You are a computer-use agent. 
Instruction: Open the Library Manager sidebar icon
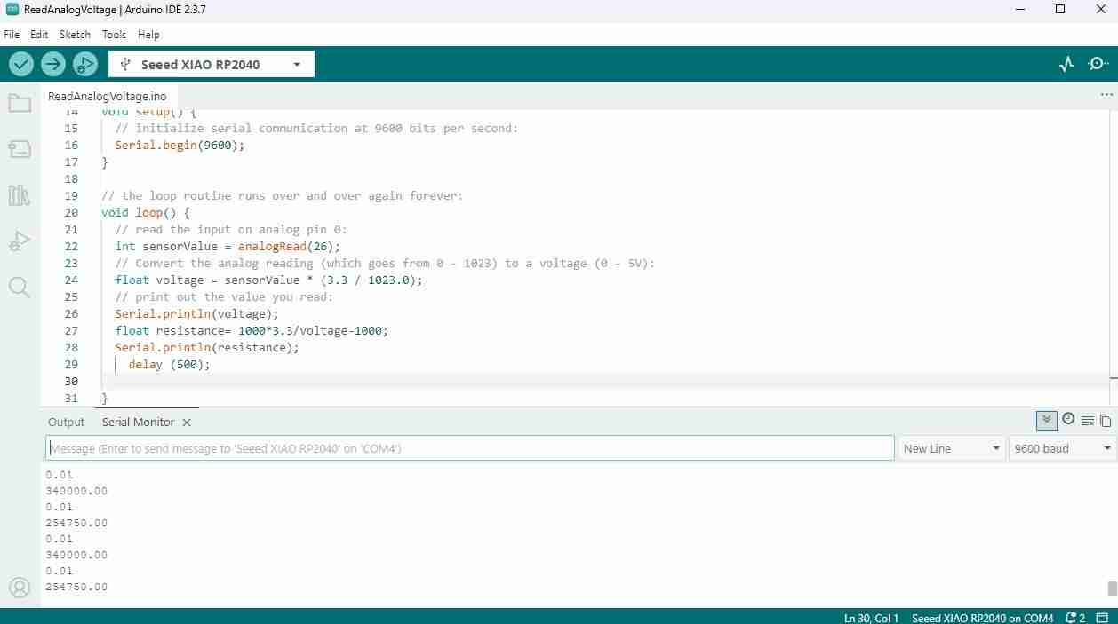point(20,195)
